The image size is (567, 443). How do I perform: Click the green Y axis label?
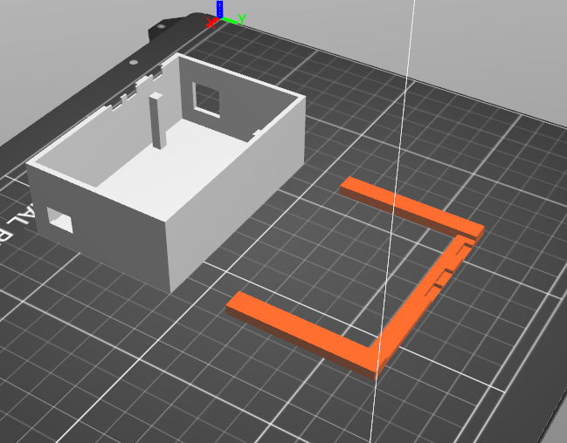click(x=242, y=19)
